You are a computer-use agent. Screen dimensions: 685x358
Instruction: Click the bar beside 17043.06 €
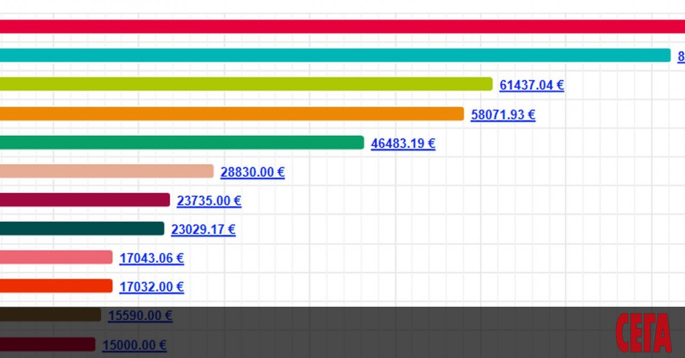[x=56, y=257]
